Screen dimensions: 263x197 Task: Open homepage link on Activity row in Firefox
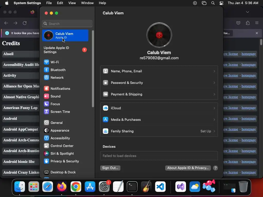[249, 76]
